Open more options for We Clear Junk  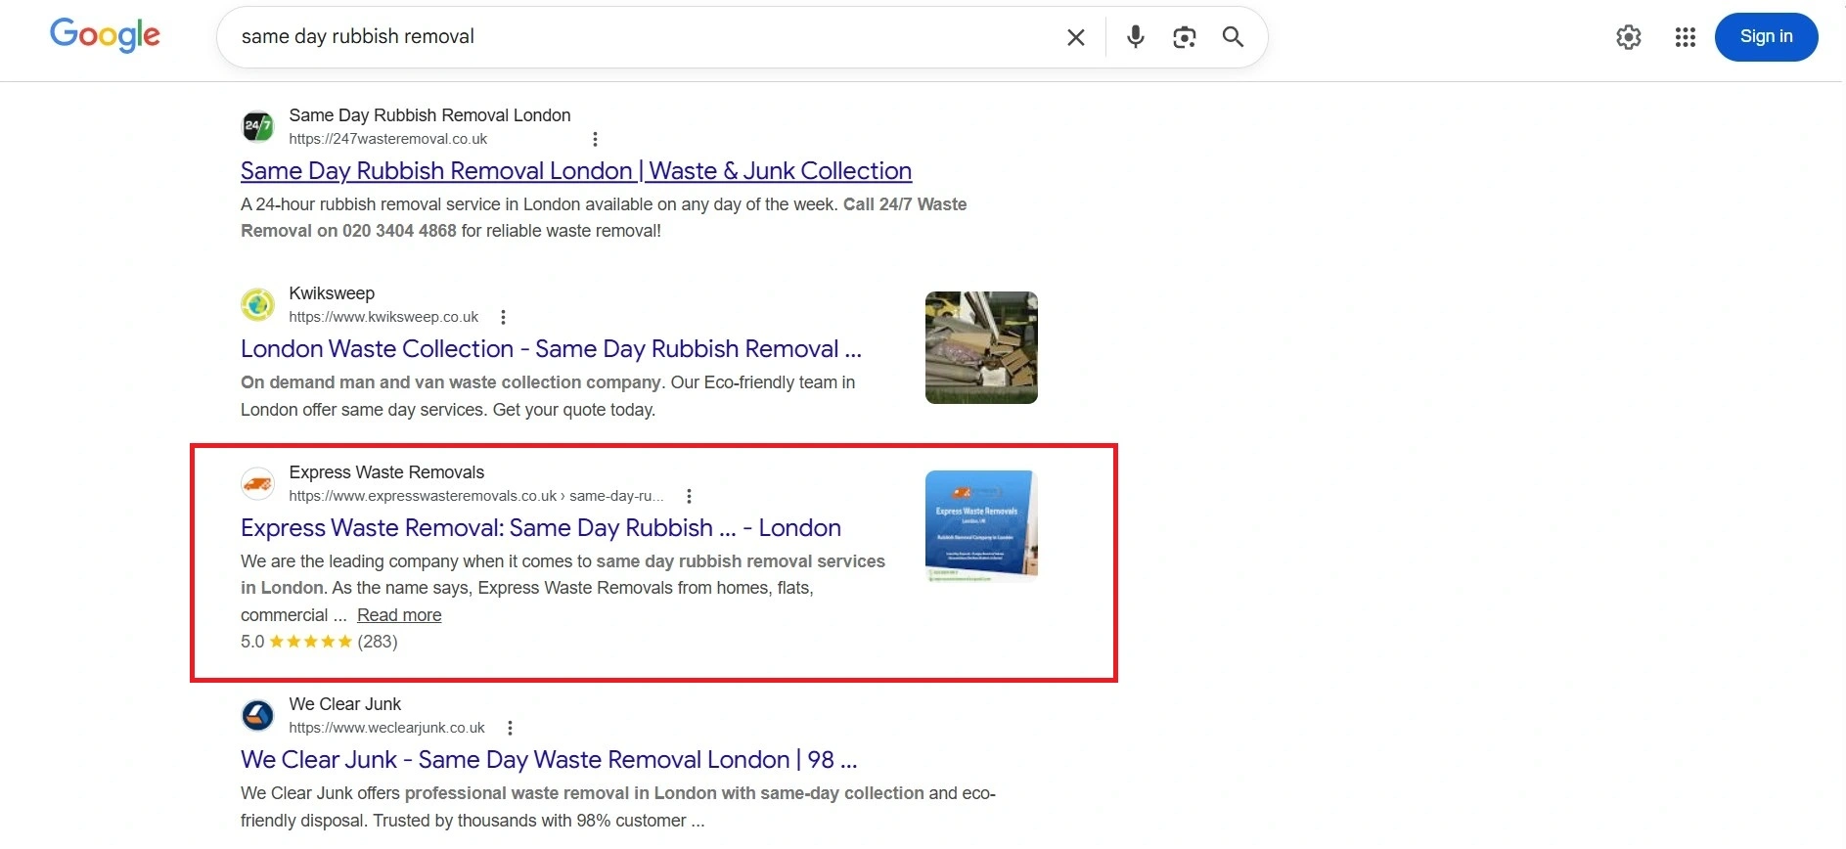(510, 728)
